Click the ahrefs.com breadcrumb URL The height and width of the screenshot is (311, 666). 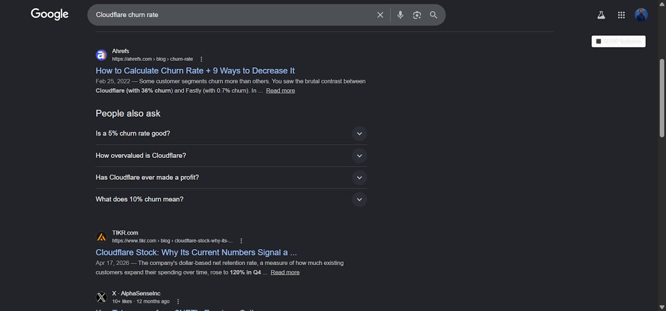[x=152, y=59]
